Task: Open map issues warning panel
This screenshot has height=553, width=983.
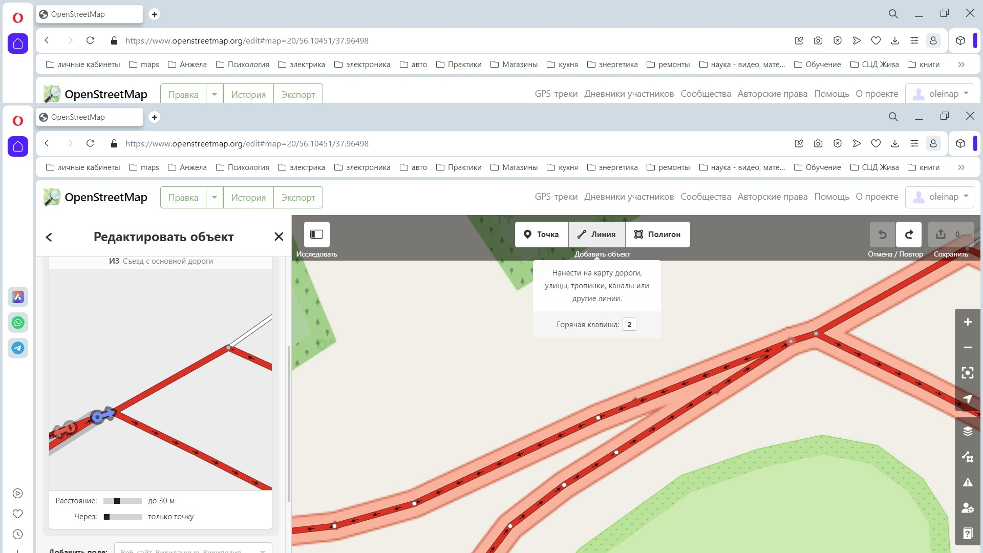Action: (967, 482)
